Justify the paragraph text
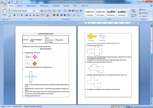 pos(65,15)
